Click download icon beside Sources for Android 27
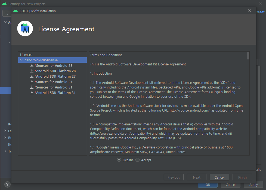The height and width of the screenshot is (190, 266). (32, 82)
